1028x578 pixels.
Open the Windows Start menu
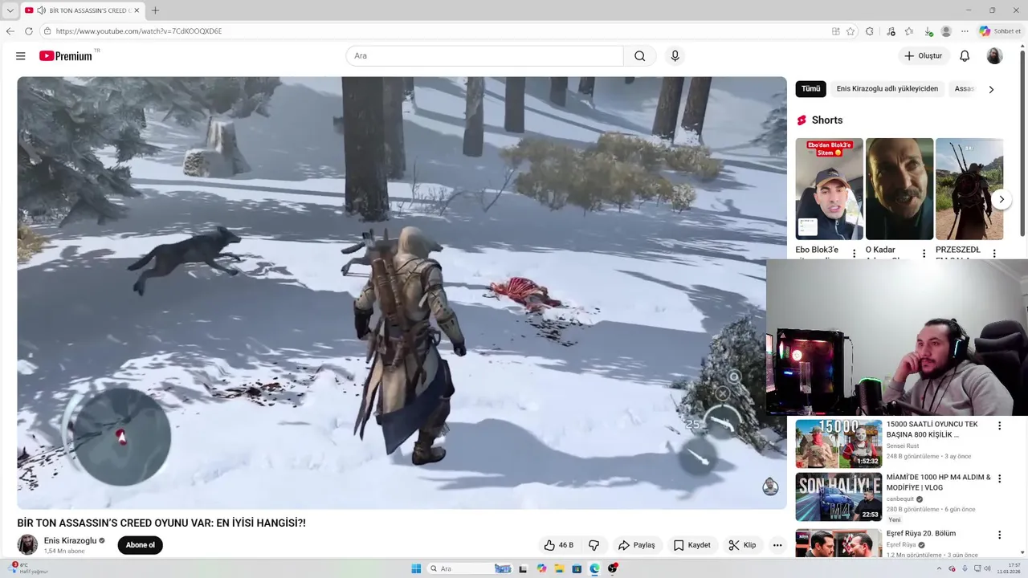[416, 568]
